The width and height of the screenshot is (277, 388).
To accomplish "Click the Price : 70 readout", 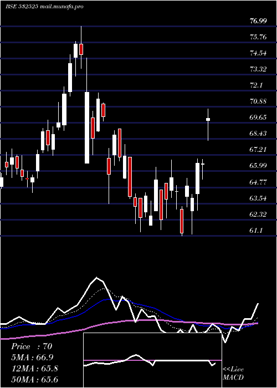I will pyautogui.click(x=32, y=346).
